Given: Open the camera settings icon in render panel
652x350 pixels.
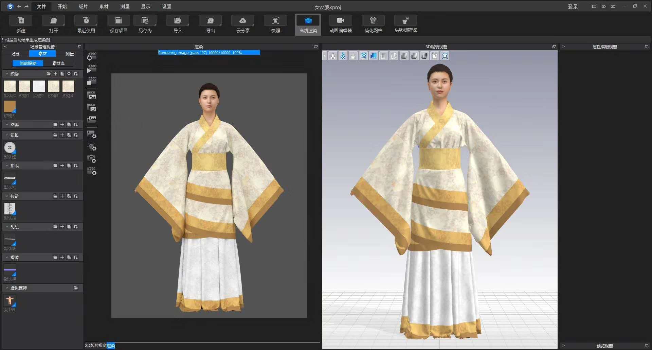Looking at the screenshot, I should point(92,159).
